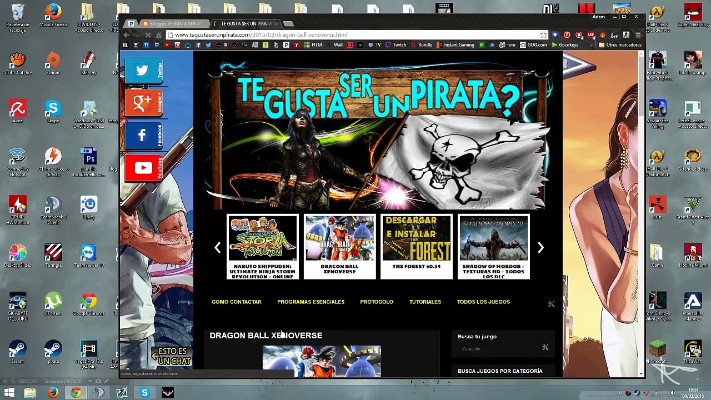The width and height of the screenshot is (711, 400).
Task: Open the Papelera de reciclaje desktop icon
Action: pyautogui.click(x=18, y=17)
